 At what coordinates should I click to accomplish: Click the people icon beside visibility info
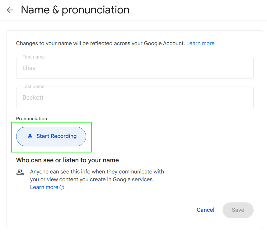pyautogui.click(x=20, y=172)
